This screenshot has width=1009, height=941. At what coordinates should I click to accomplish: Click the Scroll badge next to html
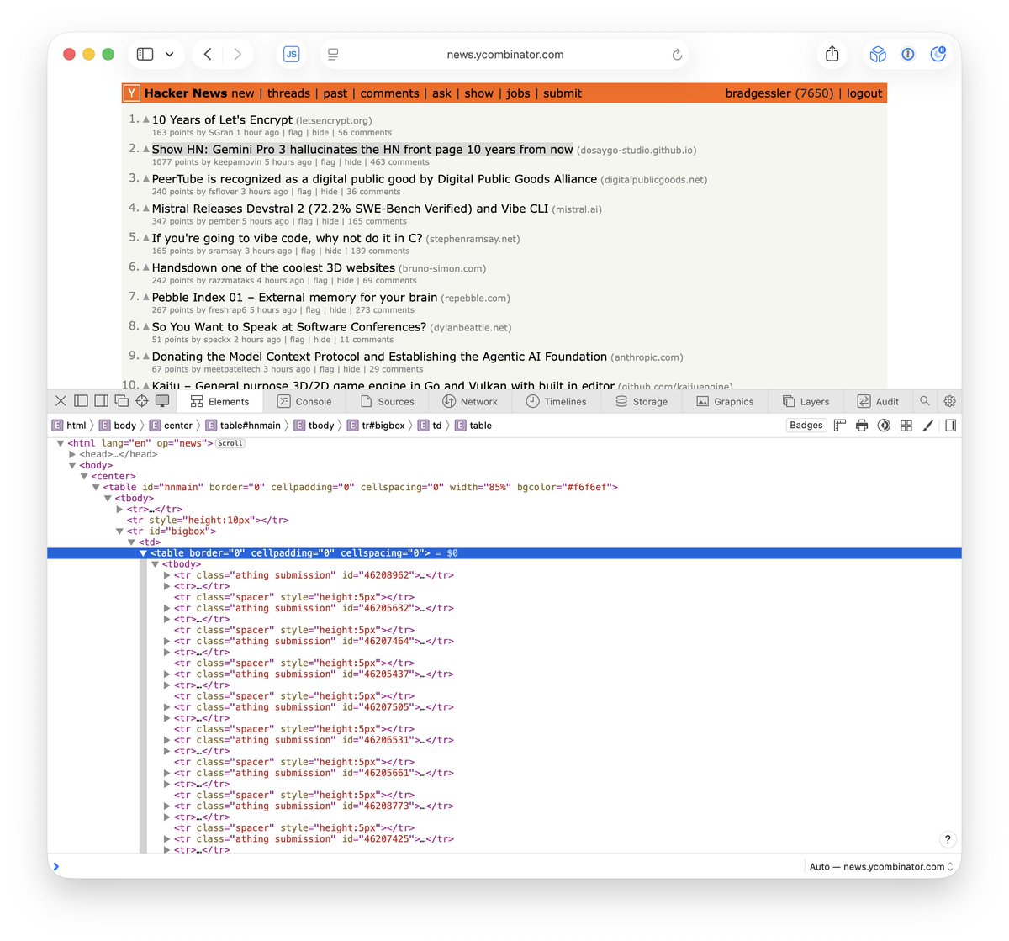coord(230,443)
